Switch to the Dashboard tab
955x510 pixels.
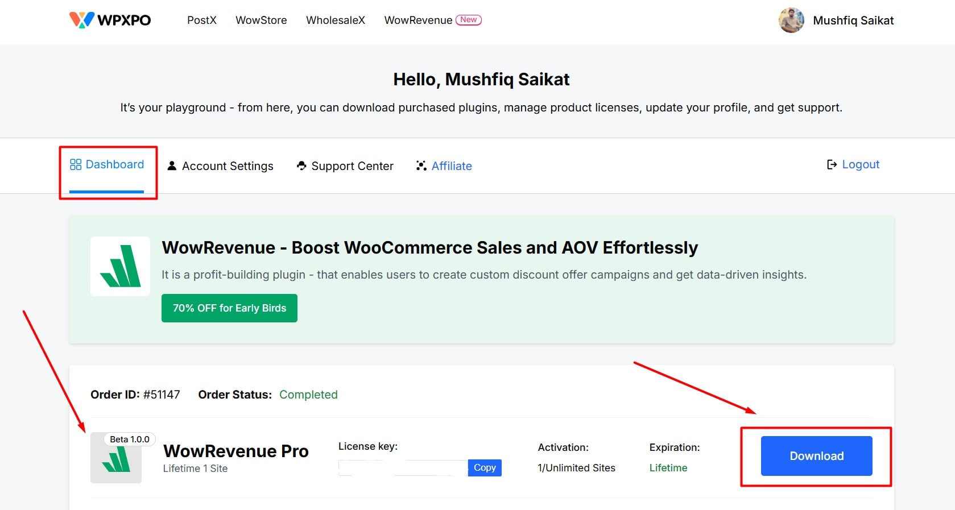coord(107,165)
